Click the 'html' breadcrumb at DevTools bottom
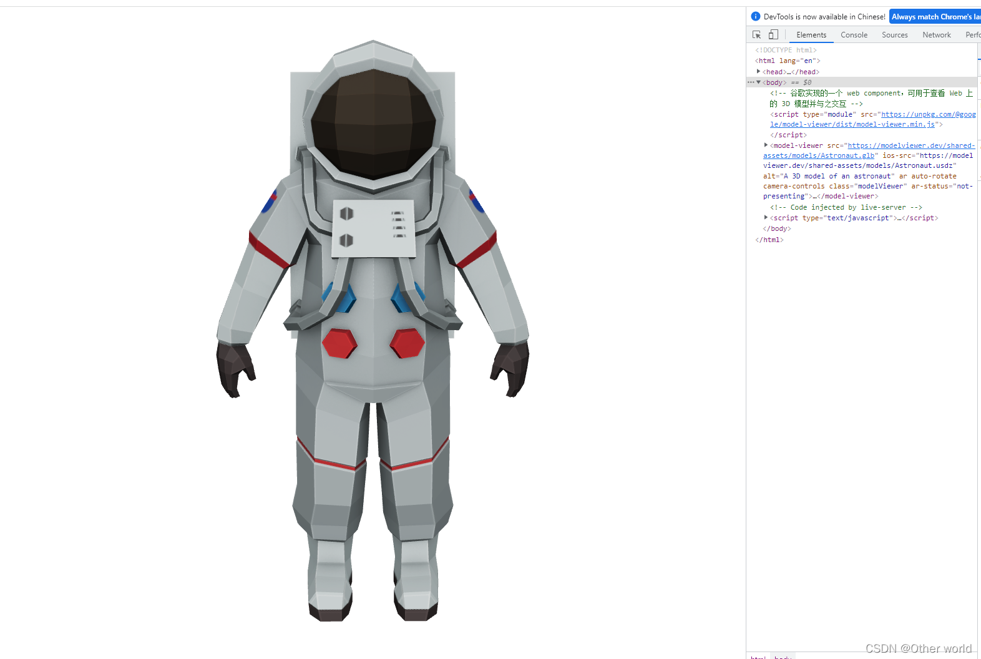Screen dimensions: 981x659 point(758,657)
